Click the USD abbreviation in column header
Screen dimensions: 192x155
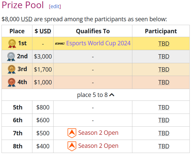tap(45, 31)
